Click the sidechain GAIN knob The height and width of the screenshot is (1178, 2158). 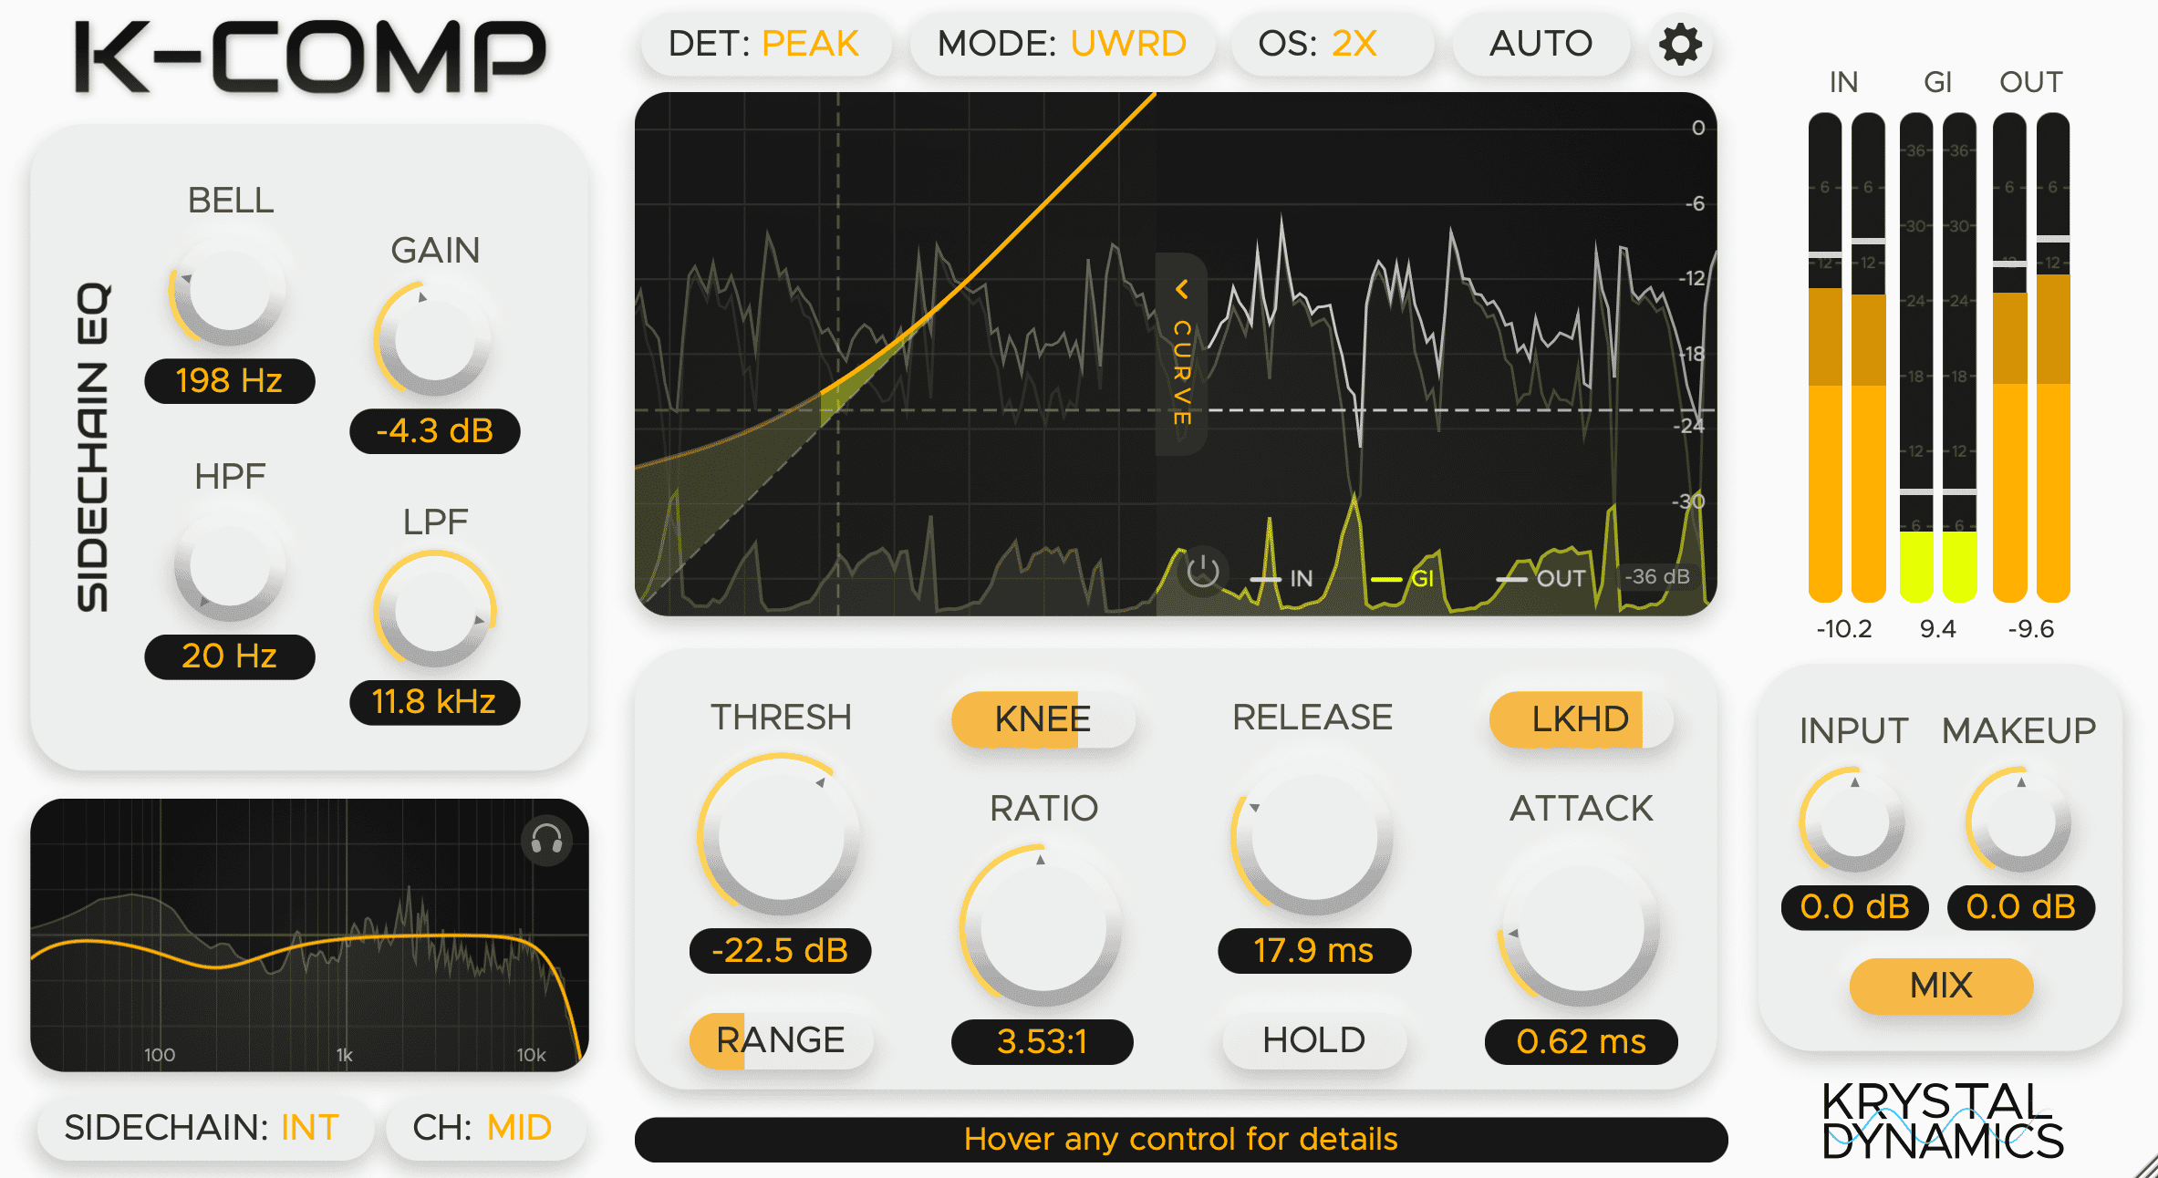point(435,341)
